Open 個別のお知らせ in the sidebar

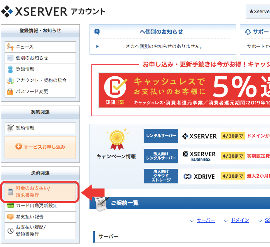click(x=40, y=58)
